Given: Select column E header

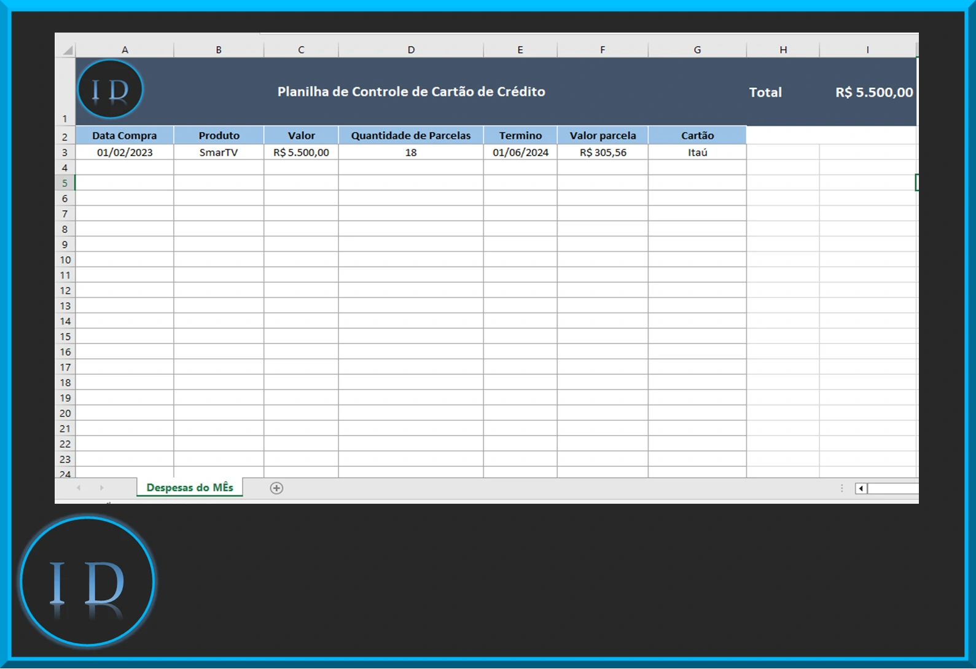Looking at the screenshot, I should coord(520,50).
